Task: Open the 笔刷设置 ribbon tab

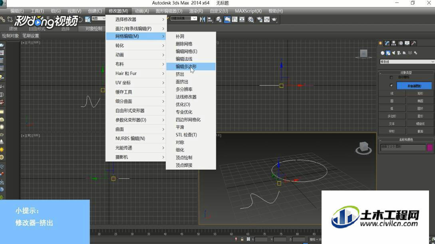Action: click(31, 36)
